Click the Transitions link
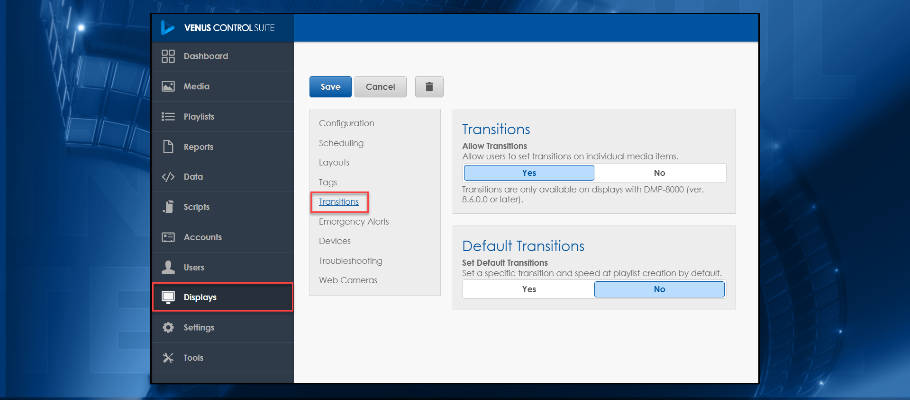This screenshot has width=910, height=400. point(339,201)
